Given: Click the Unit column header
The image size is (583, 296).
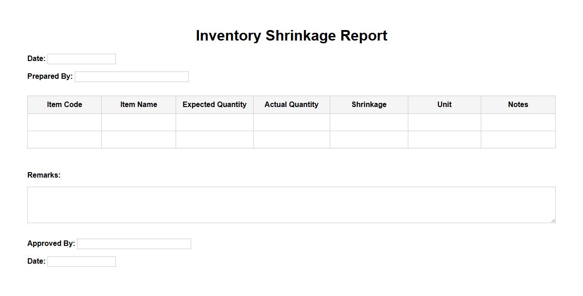Looking at the screenshot, I should 444,104.
